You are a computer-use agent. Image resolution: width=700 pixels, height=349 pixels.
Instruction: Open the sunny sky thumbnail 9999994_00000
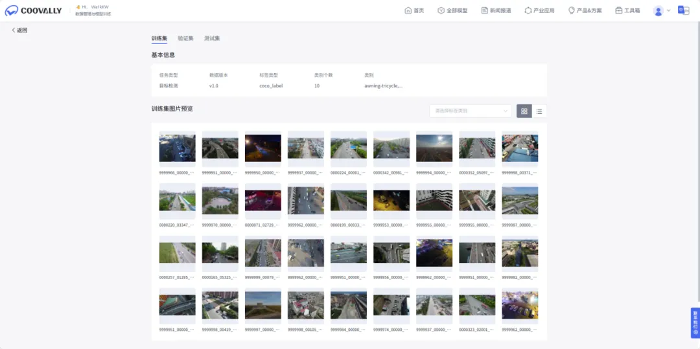click(434, 148)
